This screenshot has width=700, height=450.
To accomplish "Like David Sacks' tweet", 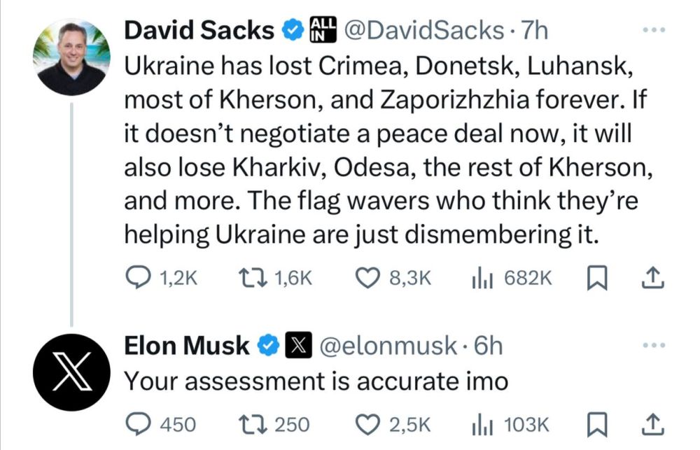I will pos(370,279).
